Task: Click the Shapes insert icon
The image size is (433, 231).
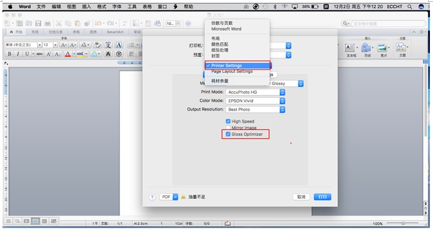Action: pyautogui.click(x=366, y=47)
